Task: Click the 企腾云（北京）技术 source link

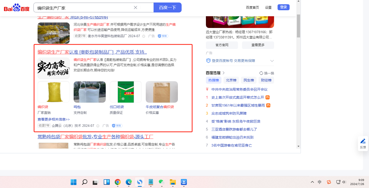Action: point(66,126)
